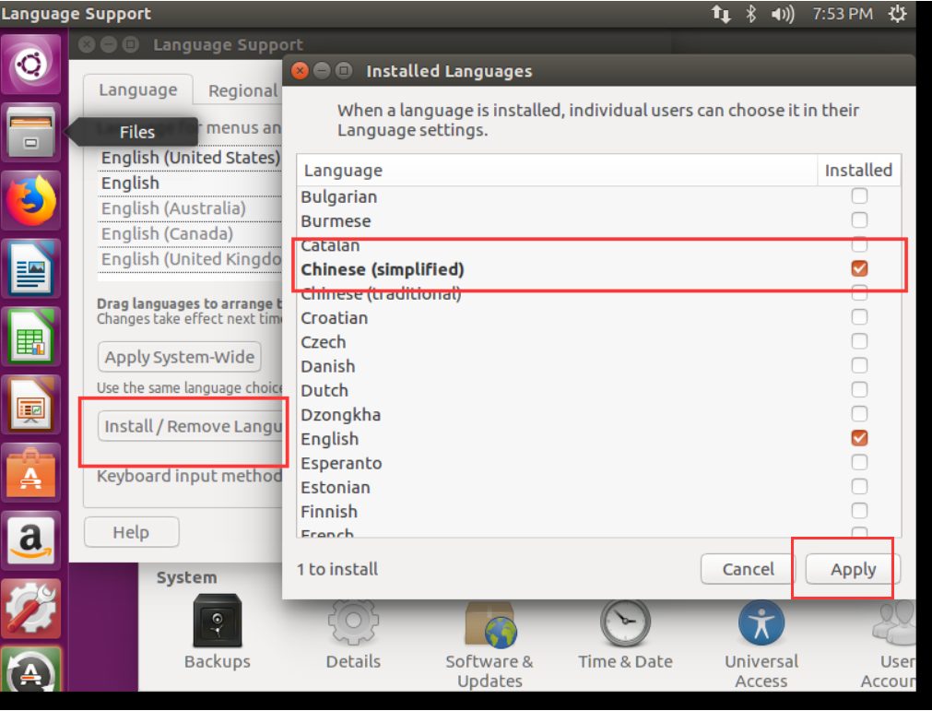Viewport: 932px width, 711px height.
Task: Select English (United States) in Language Support
Action: [190, 158]
